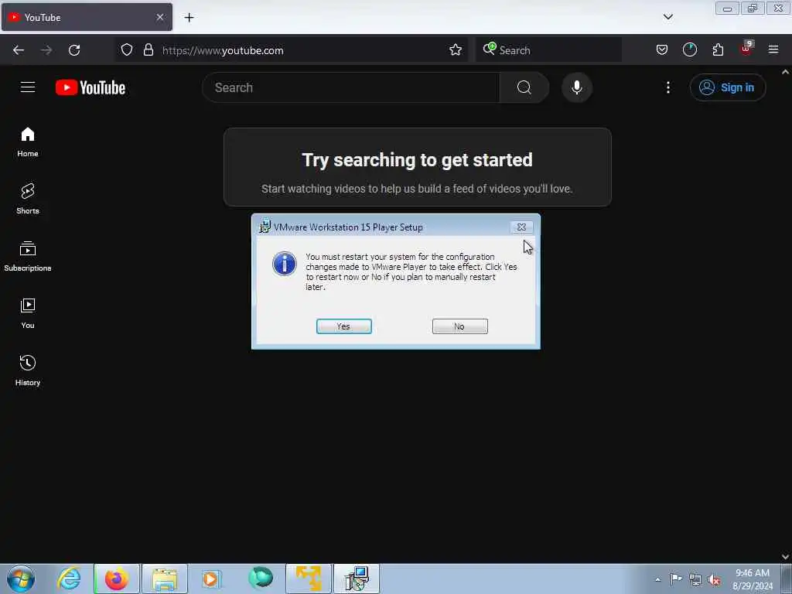Open YouTube settings three-dot menu

667,87
